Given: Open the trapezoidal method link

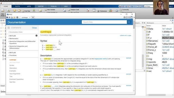Looking at the screenshot, I should (x=101, y=59).
